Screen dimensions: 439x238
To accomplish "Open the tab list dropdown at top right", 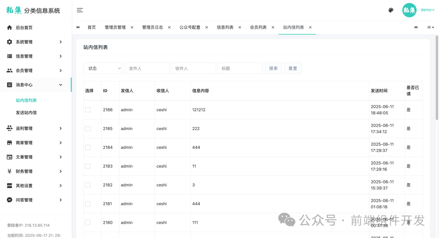I will coord(431,27).
